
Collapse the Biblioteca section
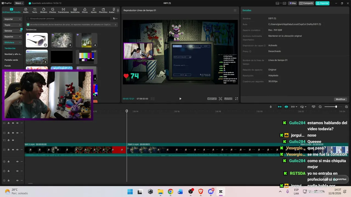(13, 42)
